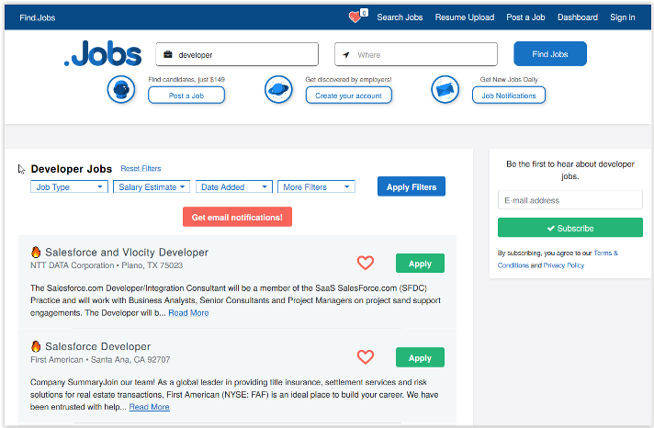Open Resume Upload in top navigation

tap(465, 17)
